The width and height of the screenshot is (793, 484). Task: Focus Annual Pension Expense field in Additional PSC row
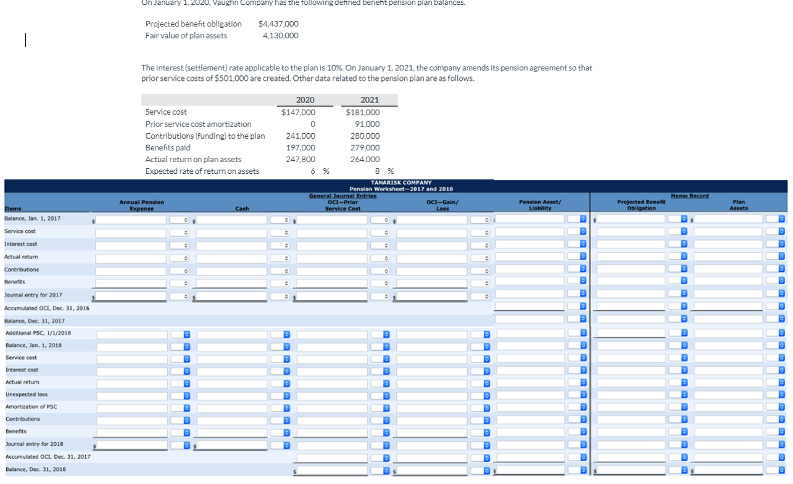click(x=132, y=334)
